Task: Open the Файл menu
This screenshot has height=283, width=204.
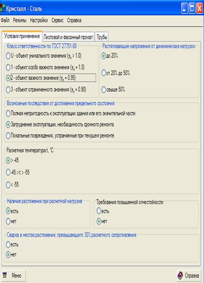Action: [5, 20]
